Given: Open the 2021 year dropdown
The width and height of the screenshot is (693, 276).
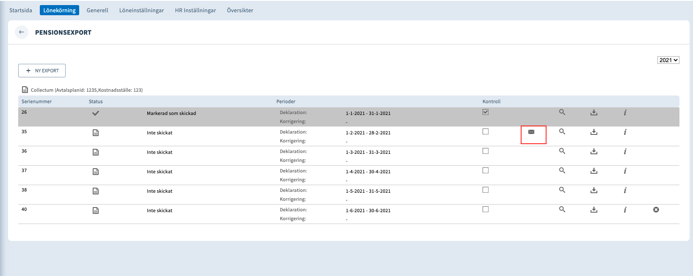Looking at the screenshot, I should [x=668, y=60].
